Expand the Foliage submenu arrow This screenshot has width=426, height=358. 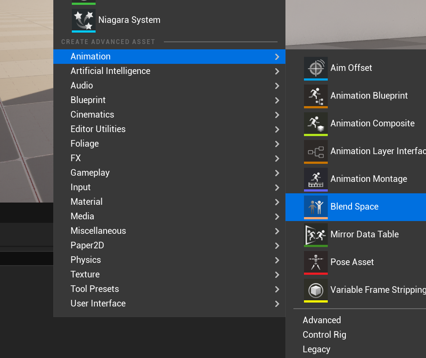pos(277,144)
